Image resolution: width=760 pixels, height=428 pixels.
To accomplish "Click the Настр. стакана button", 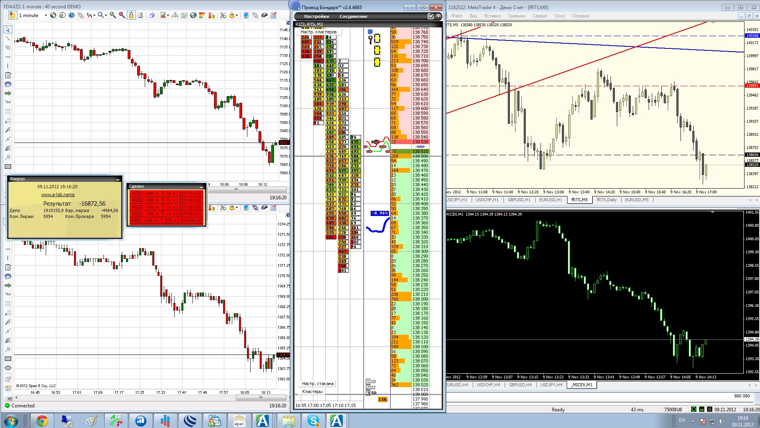I will [x=318, y=384].
